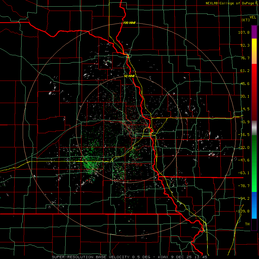259x259 pixels.
Task: Click the 14.5 velocity scale value
Action: (x=245, y=109)
